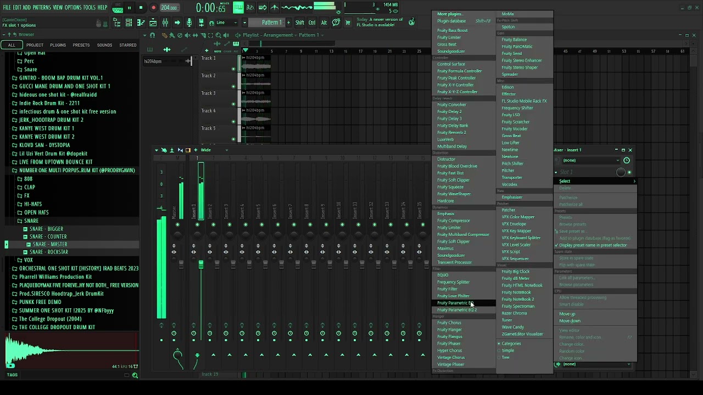Viewport: 703px width, 395px height.
Task: Toggle Slot 1 effect enable light
Action: coord(629,172)
